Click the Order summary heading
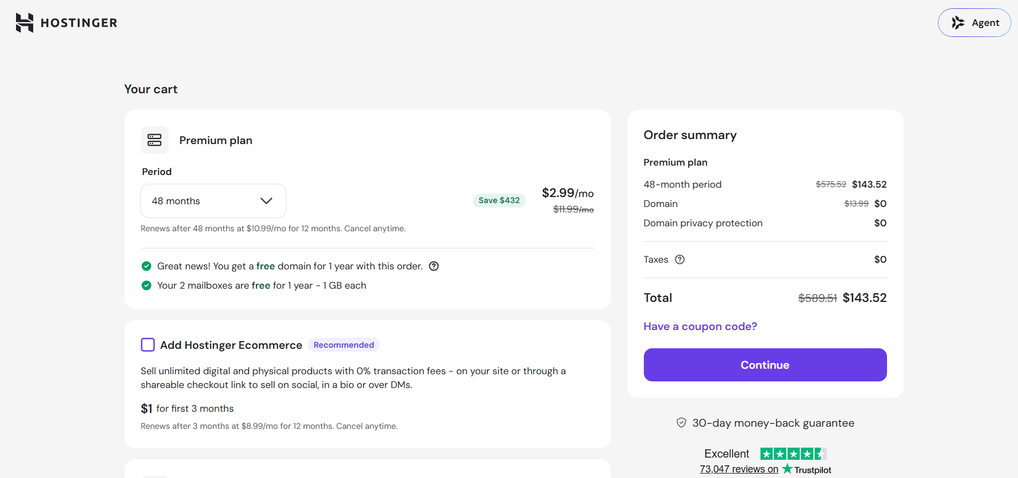The image size is (1018, 478). pos(690,135)
